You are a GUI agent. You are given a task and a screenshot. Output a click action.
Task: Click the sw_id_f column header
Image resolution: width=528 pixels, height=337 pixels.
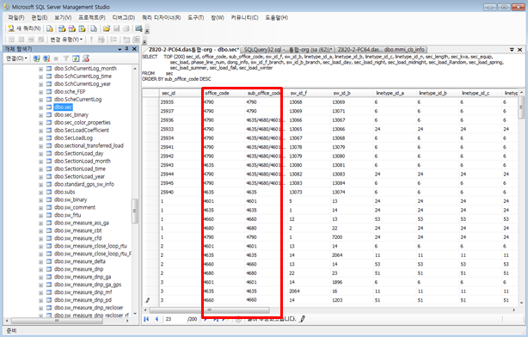[309, 93]
